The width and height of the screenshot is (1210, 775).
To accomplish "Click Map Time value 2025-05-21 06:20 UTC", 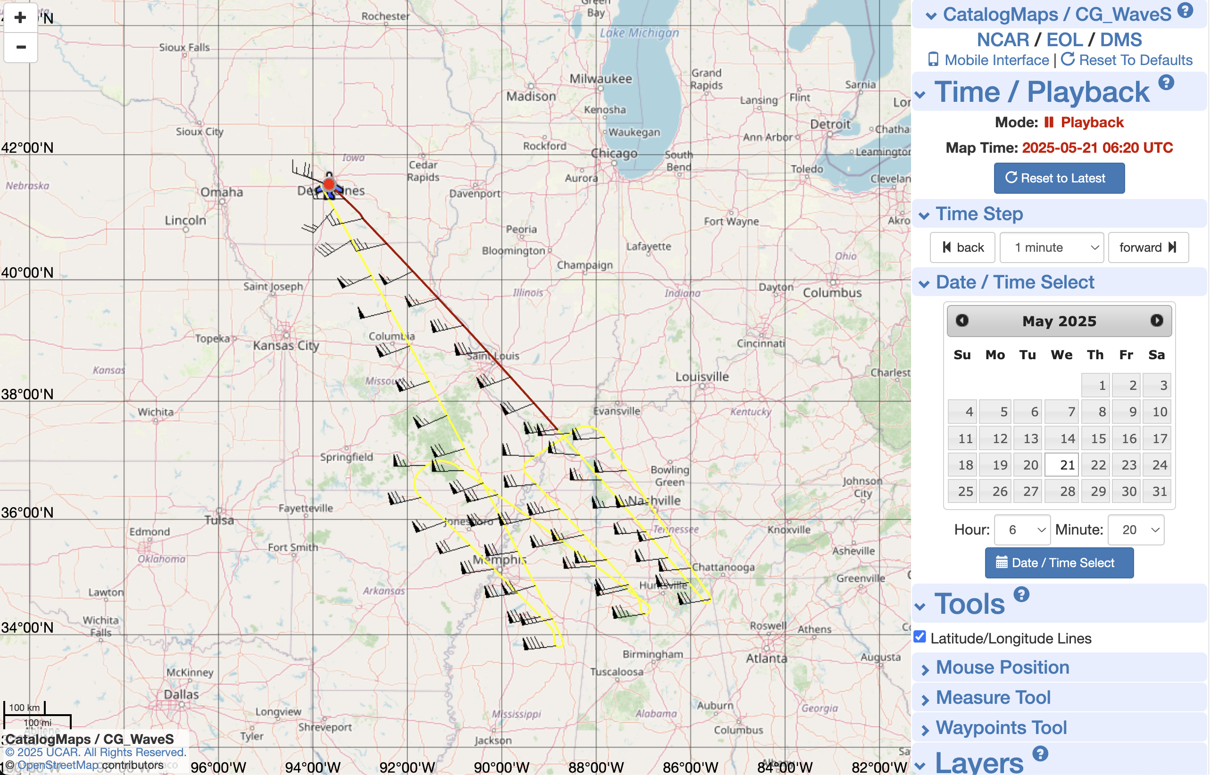I will (1097, 148).
